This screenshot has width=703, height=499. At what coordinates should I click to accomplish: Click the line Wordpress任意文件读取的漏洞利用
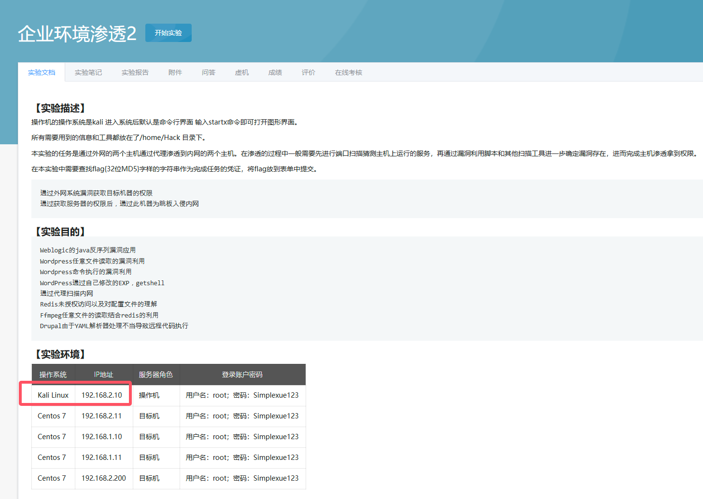(x=92, y=261)
